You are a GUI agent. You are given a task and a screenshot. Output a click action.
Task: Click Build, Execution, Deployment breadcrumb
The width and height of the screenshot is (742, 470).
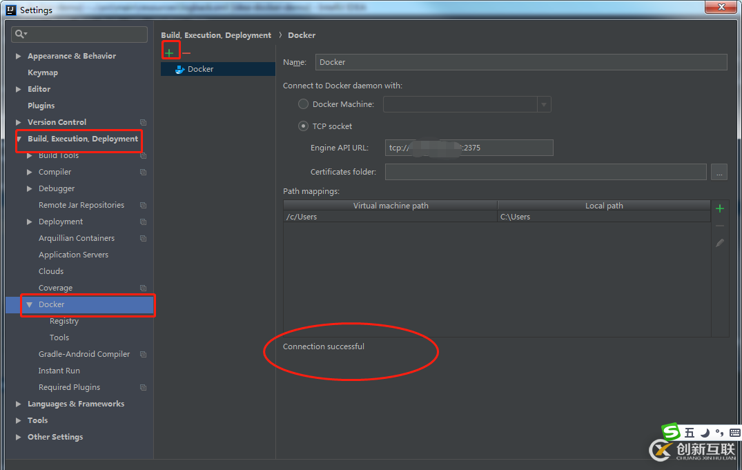tap(216, 35)
